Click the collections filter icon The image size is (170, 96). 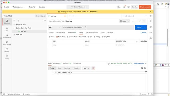click(18, 21)
